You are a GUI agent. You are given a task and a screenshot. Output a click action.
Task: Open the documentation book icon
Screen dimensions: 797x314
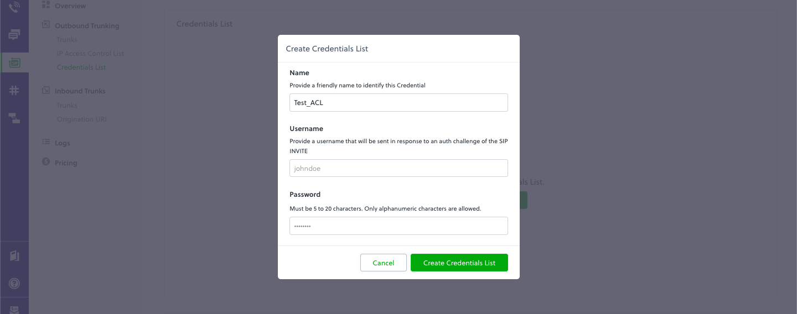(x=14, y=255)
